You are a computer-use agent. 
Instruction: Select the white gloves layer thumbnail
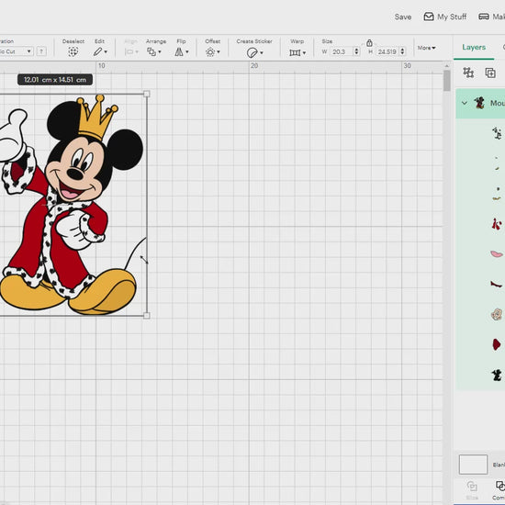click(x=497, y=133)
